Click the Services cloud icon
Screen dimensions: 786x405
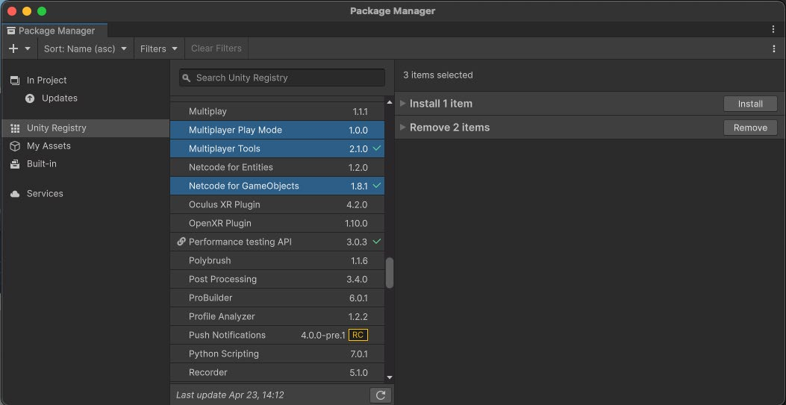[x=15, y=194]
